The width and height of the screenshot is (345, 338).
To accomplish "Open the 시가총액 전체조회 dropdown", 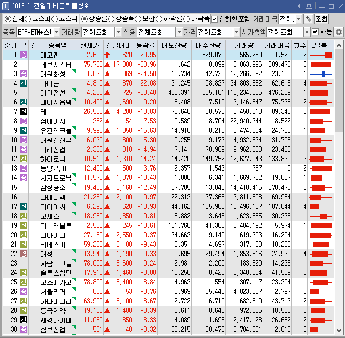I will click(307, 33).
